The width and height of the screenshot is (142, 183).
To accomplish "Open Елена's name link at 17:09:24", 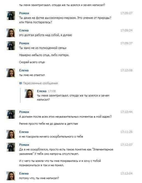I will 24,30.
